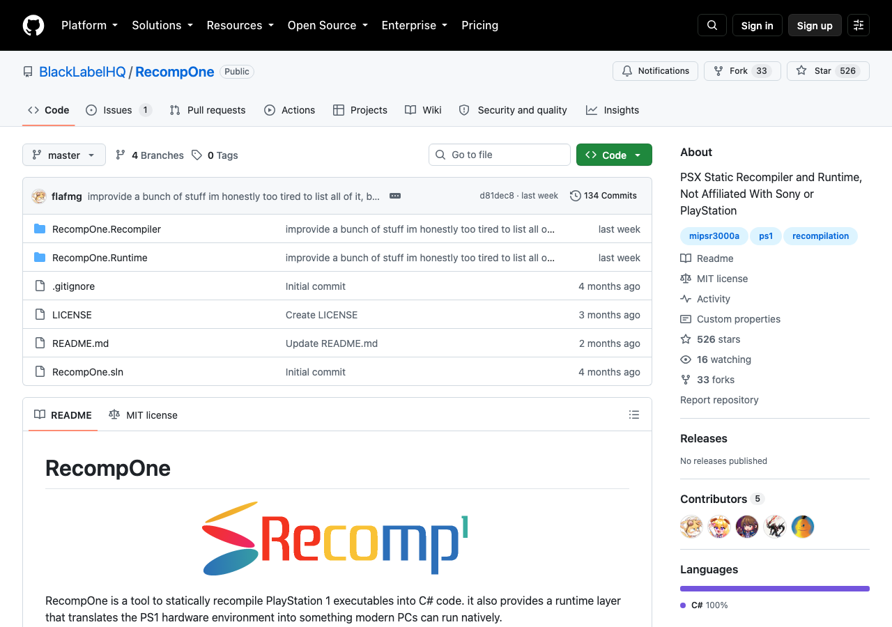Fork the repository
Viewport: 892px width, 627px height.
(x=742, y=71)
